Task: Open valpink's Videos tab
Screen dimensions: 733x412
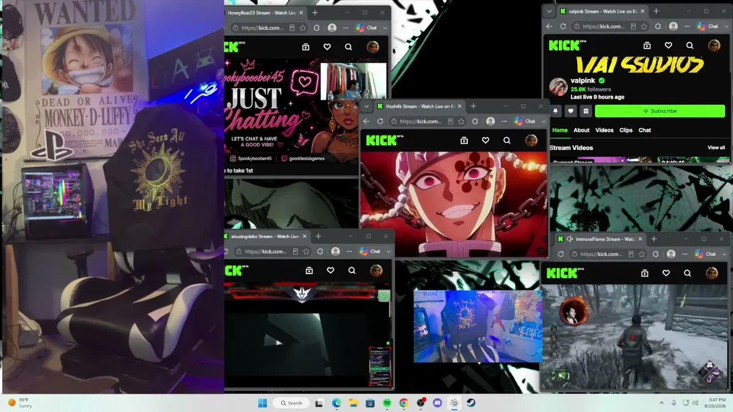Action: tap(604, 130)
